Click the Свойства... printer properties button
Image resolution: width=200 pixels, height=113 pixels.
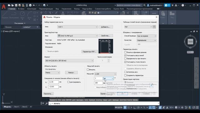pyautogui.click(x=106, y=36)
